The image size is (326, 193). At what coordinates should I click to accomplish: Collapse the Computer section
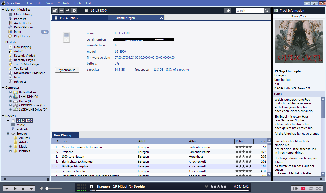pos(3,88)
